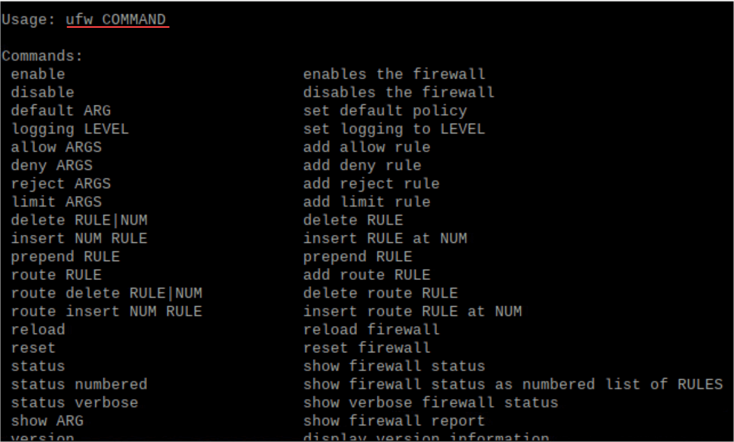734x442 pixels.
Task: Click the "delete RULE|NUM" command entry
Action: pyautogui.click(x=79, y=220)
